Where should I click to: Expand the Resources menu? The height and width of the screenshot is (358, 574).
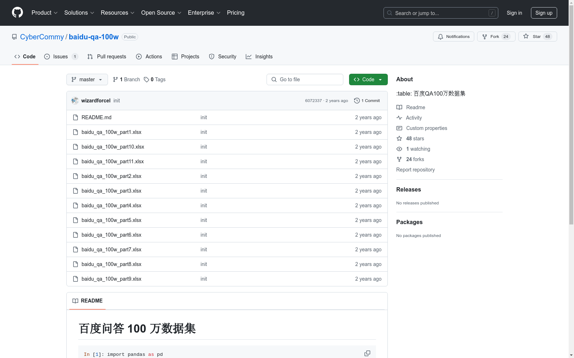(x=117, y=13)
